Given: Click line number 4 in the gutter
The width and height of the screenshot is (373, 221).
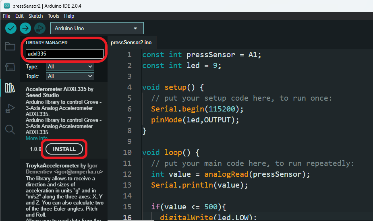Looking at the screenshot, I should pyautogui.click(x=129, y=87).
